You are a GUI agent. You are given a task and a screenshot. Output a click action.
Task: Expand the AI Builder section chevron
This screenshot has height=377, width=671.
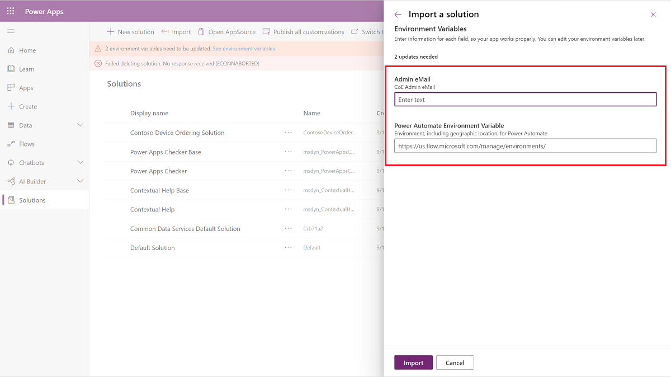coord(80,181)
